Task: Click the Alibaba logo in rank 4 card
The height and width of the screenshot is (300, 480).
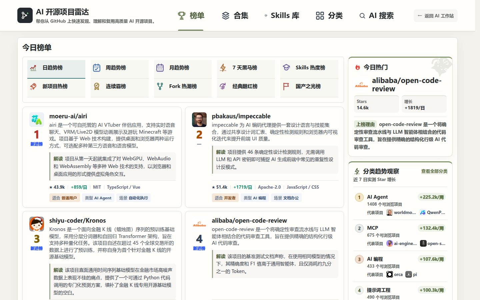Action: [199, 224]
